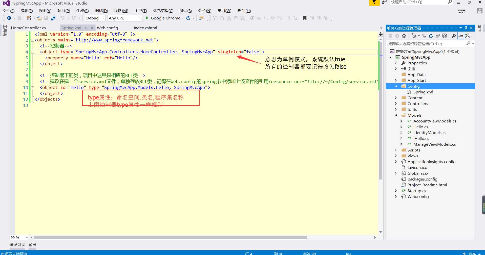Open the springframework.net namespace link
Screen dimensions: 485x255
click(x=114, y=40)
